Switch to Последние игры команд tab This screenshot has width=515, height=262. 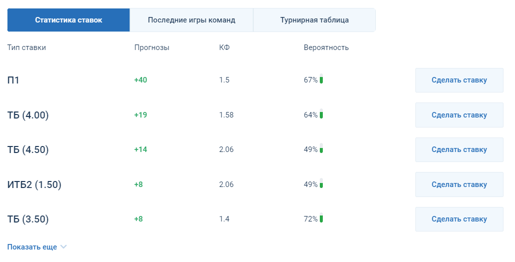tap(192, 20)
